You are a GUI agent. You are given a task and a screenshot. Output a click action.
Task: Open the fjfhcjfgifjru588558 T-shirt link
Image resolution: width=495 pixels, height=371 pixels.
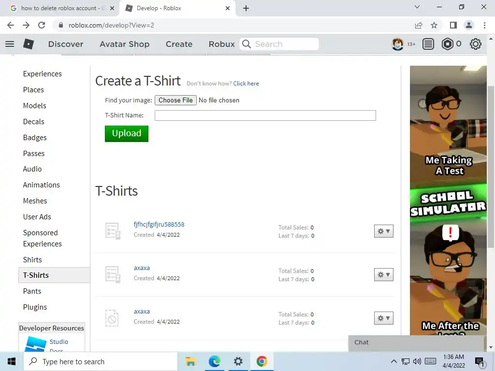point(159,225)
